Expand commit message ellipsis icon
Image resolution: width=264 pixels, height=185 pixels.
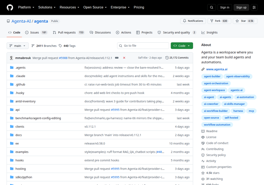[117, 58]
